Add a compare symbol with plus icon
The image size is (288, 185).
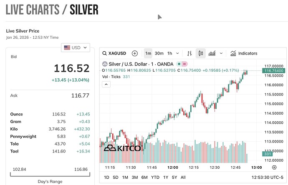tap(134, 53)
